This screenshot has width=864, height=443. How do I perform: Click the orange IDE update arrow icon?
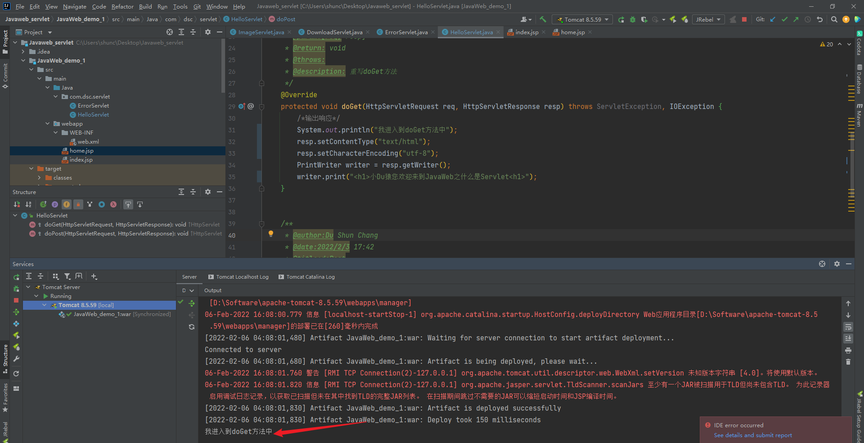click(846, 19)
